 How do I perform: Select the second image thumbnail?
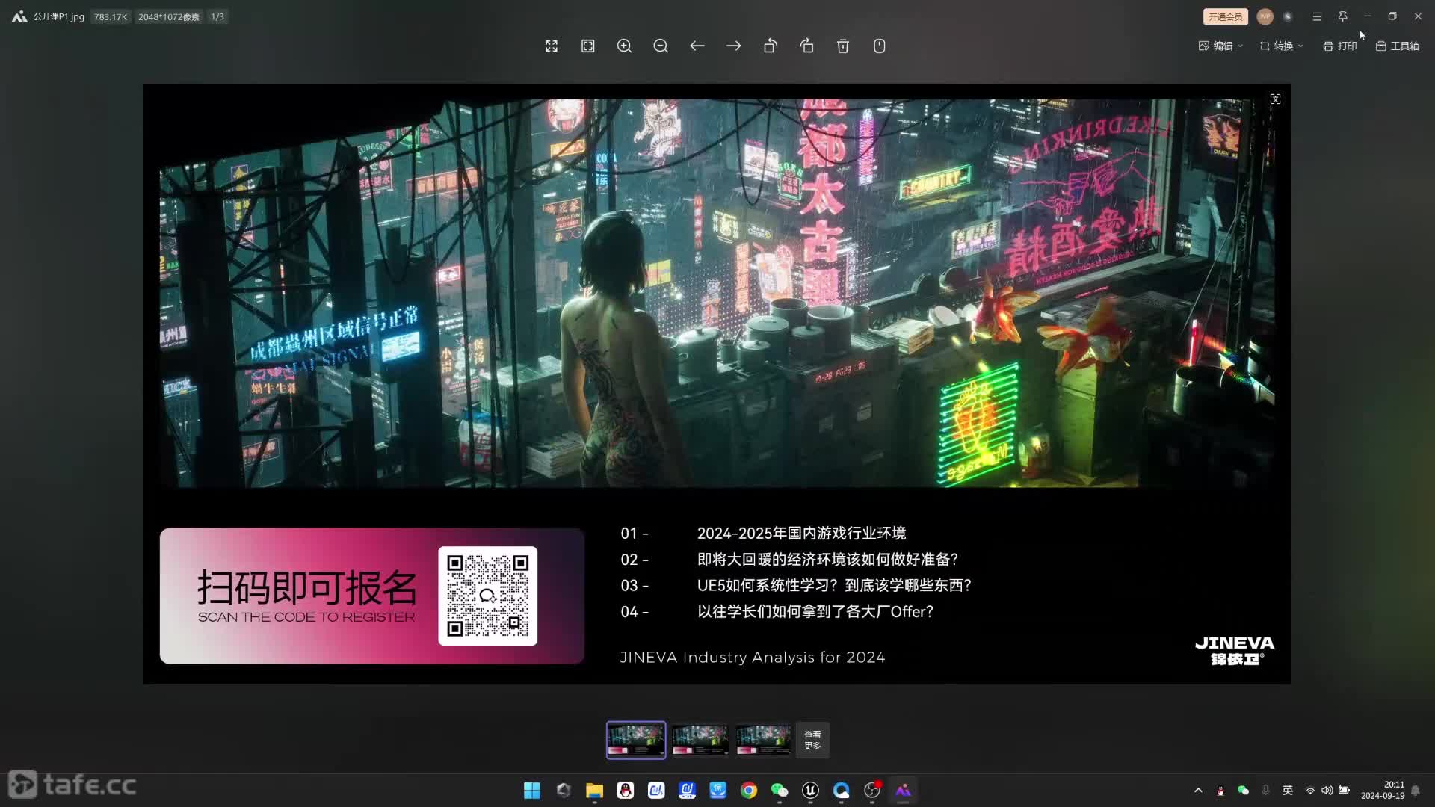click(x=700, y=740)
